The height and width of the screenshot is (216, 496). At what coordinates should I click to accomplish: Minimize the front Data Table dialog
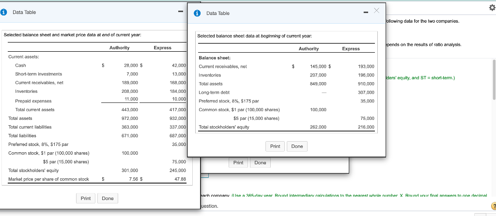coord(365,13)
